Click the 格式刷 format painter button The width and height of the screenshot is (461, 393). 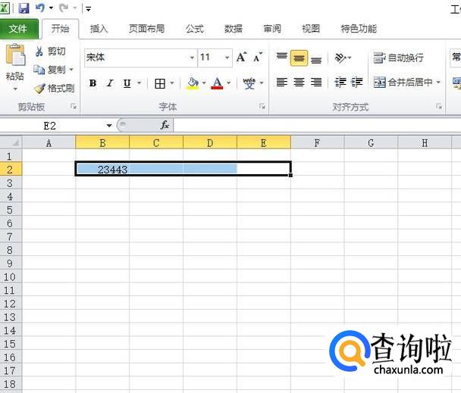[54, 88]
